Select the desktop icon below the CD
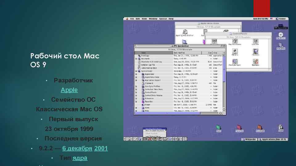This screenshot has width=296, height=166. click(x=281, y=46)
